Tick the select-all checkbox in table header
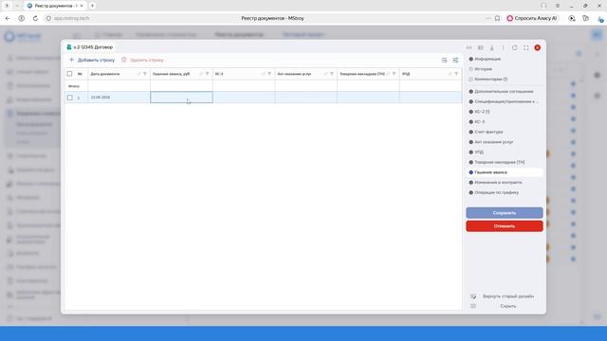 [69, 74]
